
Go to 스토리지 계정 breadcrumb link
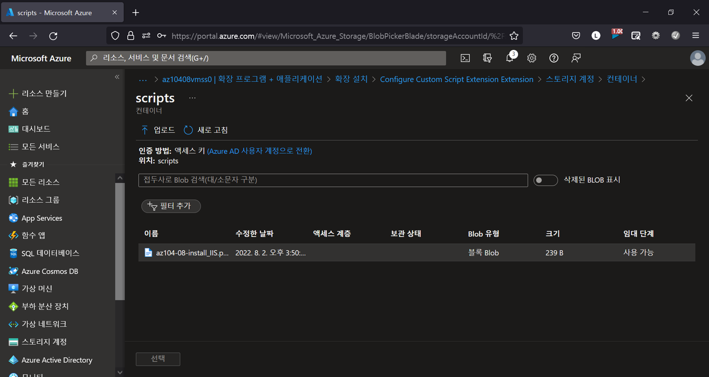point(570,79)
